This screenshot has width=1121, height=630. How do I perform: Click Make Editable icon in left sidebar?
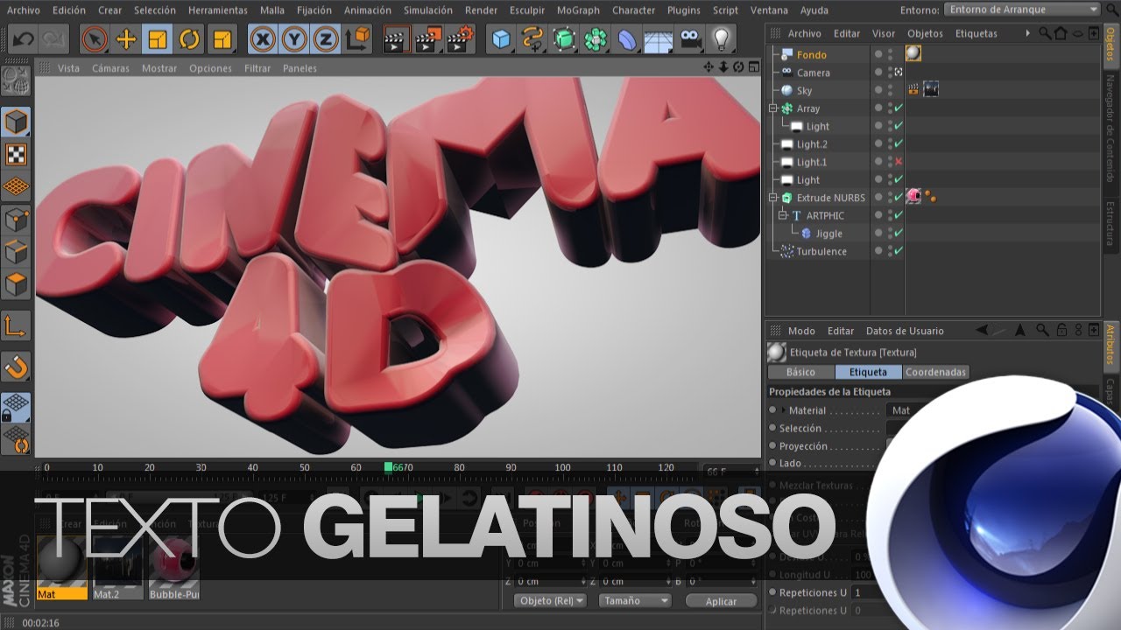(x=17, y=80)
